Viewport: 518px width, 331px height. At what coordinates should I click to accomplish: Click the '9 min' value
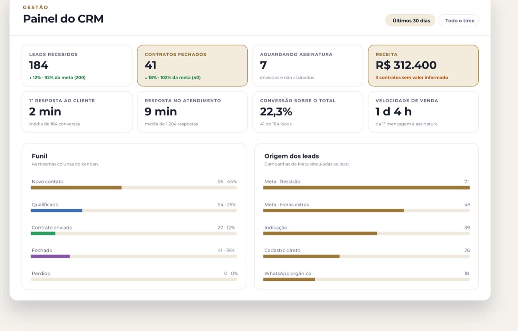pyautogui.click(x=161, y=111)
